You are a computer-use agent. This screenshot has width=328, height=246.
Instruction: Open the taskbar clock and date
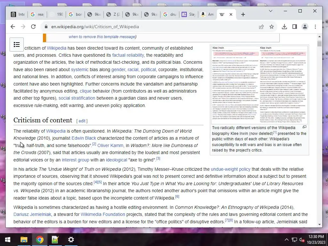(316, 240)
